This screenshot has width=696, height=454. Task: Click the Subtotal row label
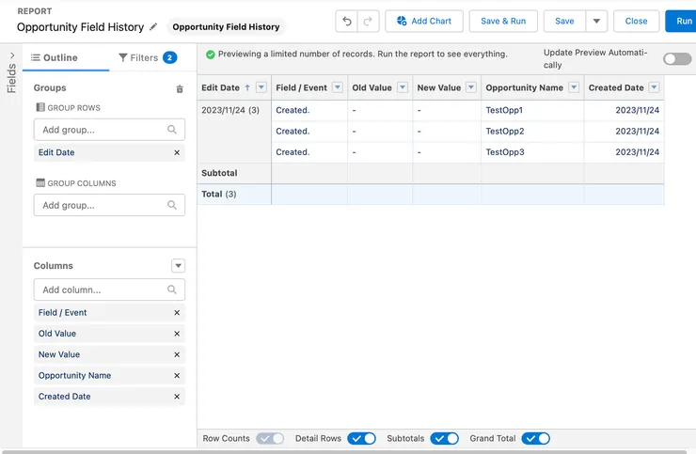tap(219, 173)
